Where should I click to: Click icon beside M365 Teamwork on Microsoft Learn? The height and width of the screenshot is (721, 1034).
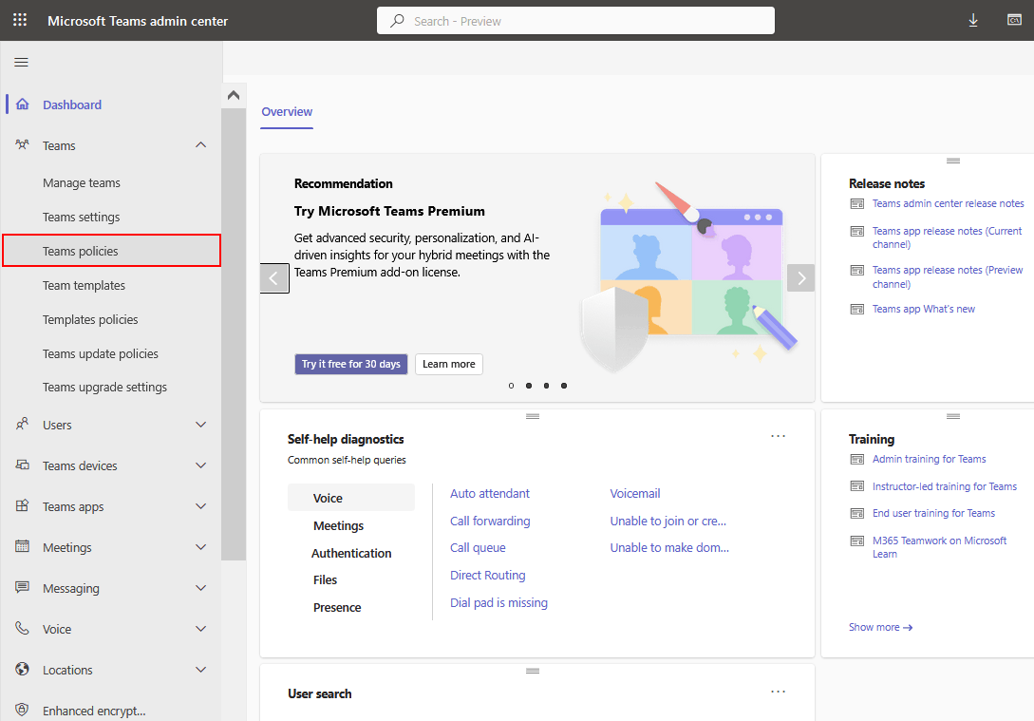(857, 541)
